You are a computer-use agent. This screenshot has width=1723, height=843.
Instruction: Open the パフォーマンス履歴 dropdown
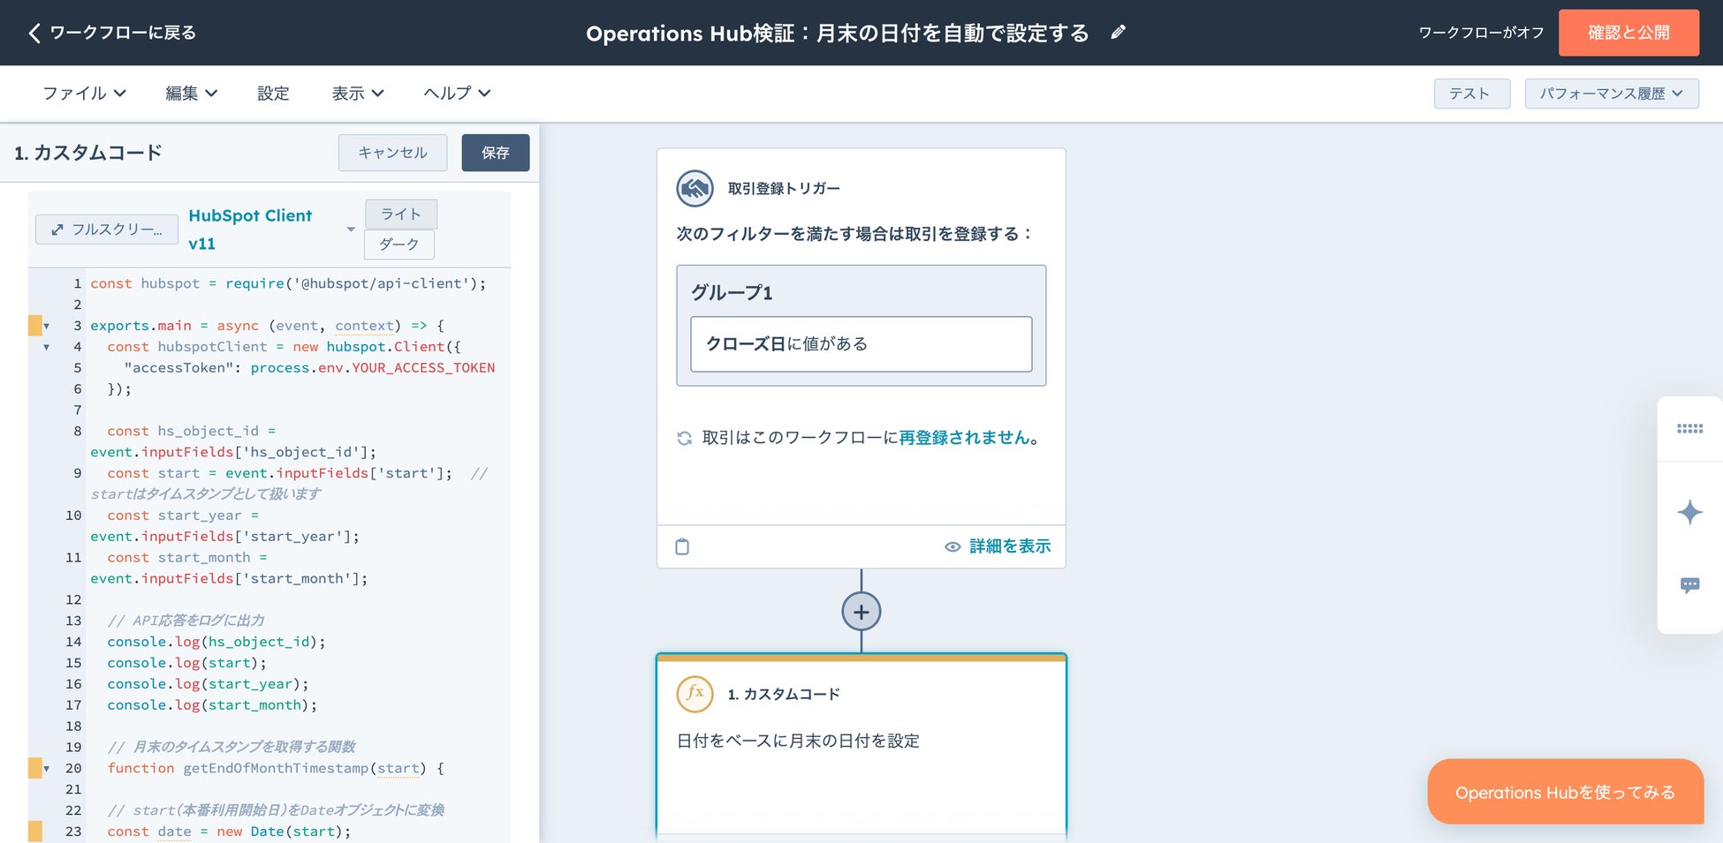pos(1612,94)
